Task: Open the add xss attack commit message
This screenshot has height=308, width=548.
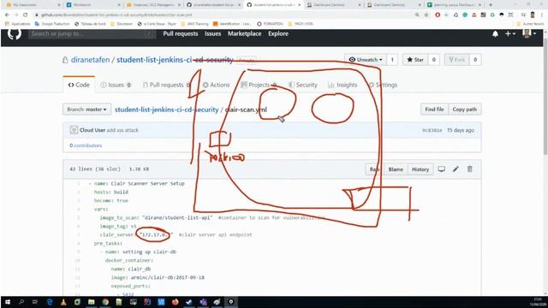Action: coord(122,130)
